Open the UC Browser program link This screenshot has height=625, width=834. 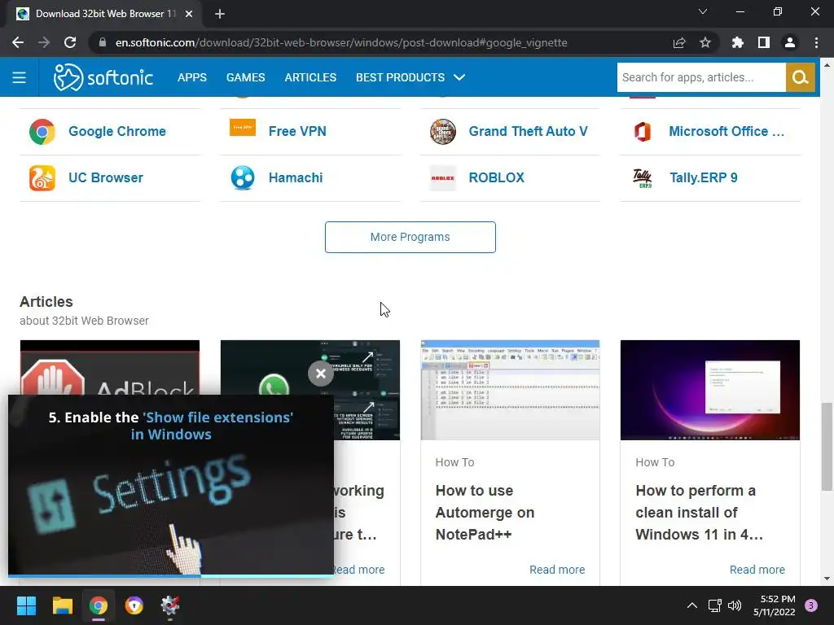(106, 177)
